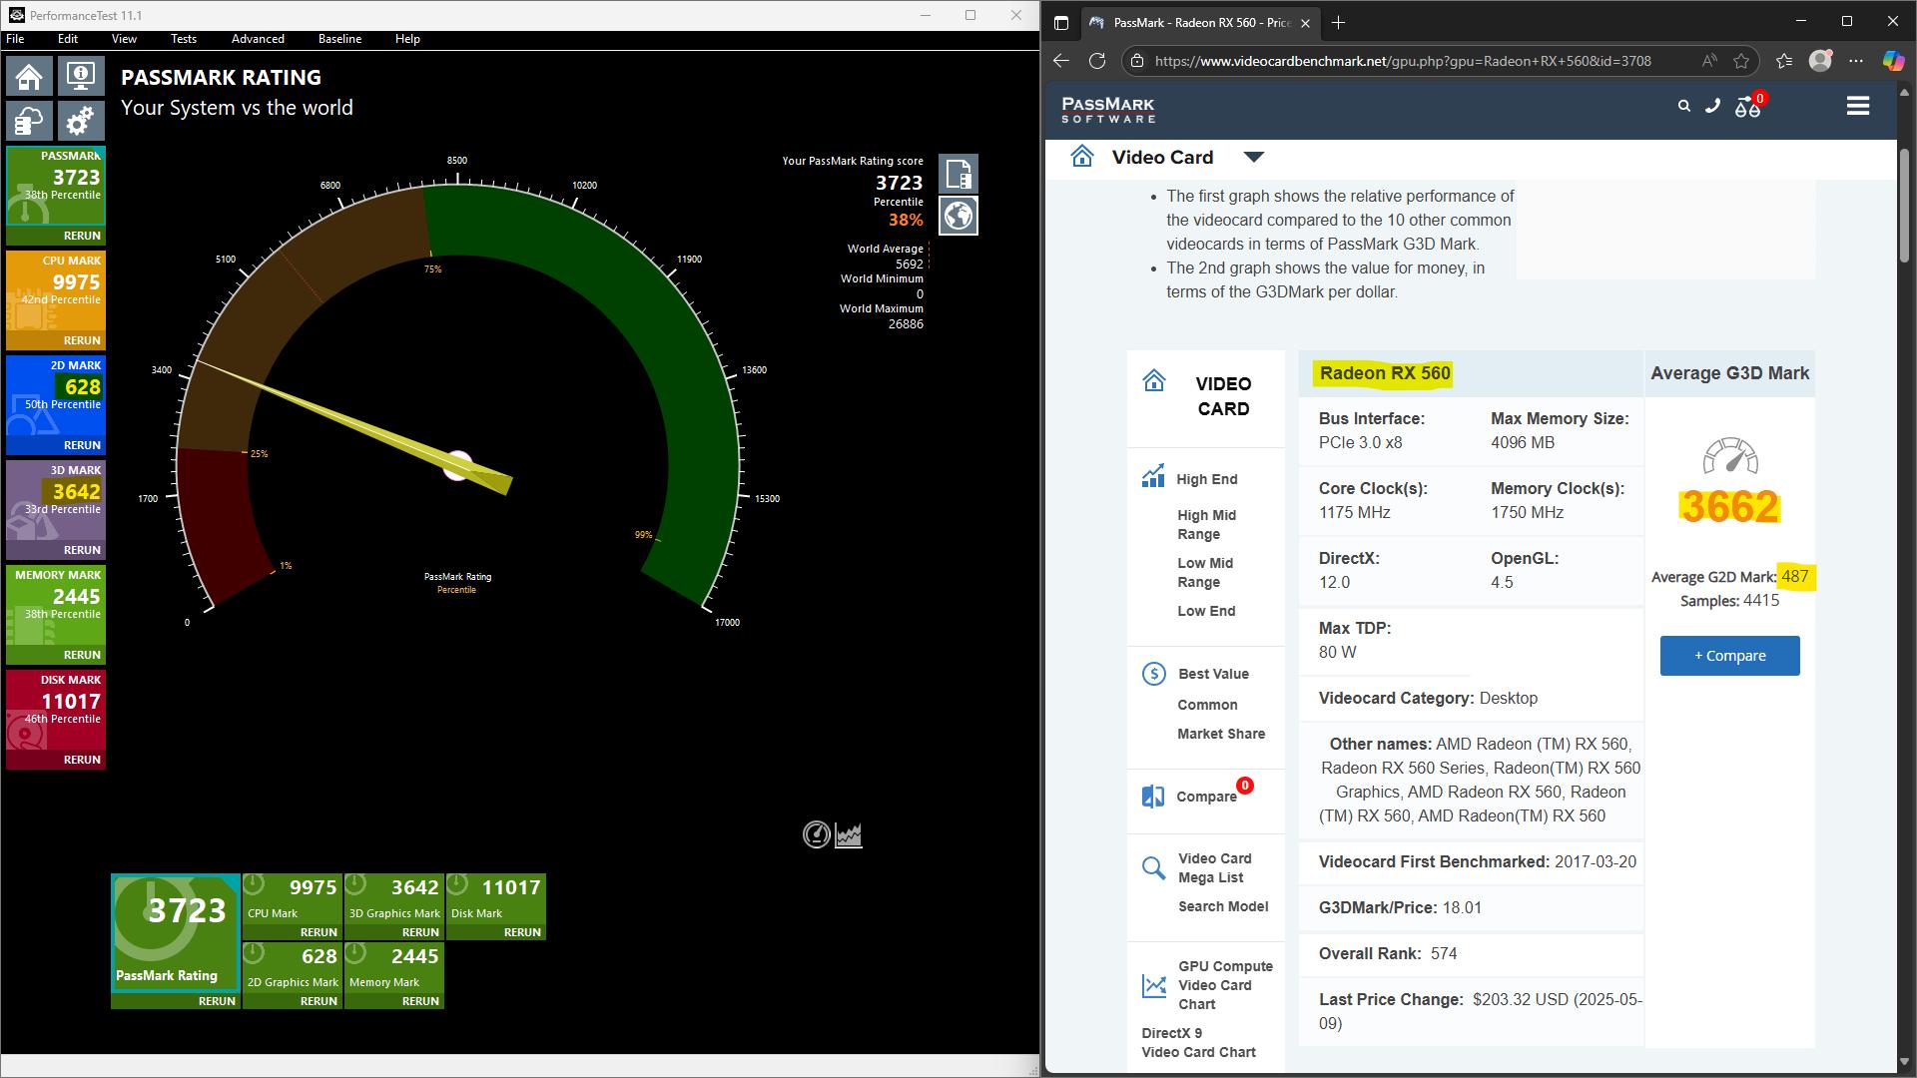Open the View menu
This screenshot has height=1078, width=1917.
point(125,39)
